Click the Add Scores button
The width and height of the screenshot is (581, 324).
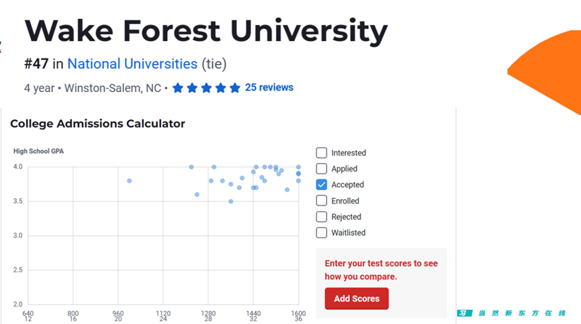pyautogui.click(x=357, y=298)
